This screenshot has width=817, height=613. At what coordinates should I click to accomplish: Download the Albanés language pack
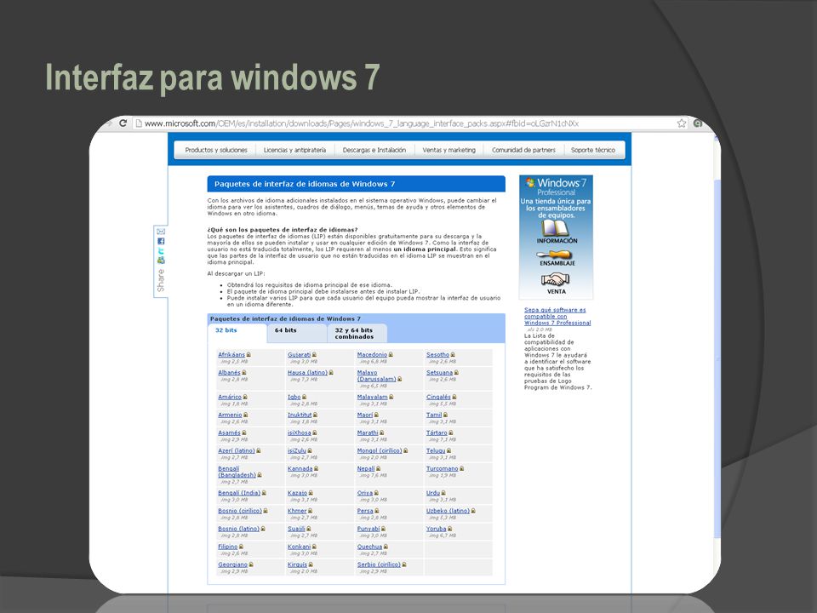[x=229, y=373]
